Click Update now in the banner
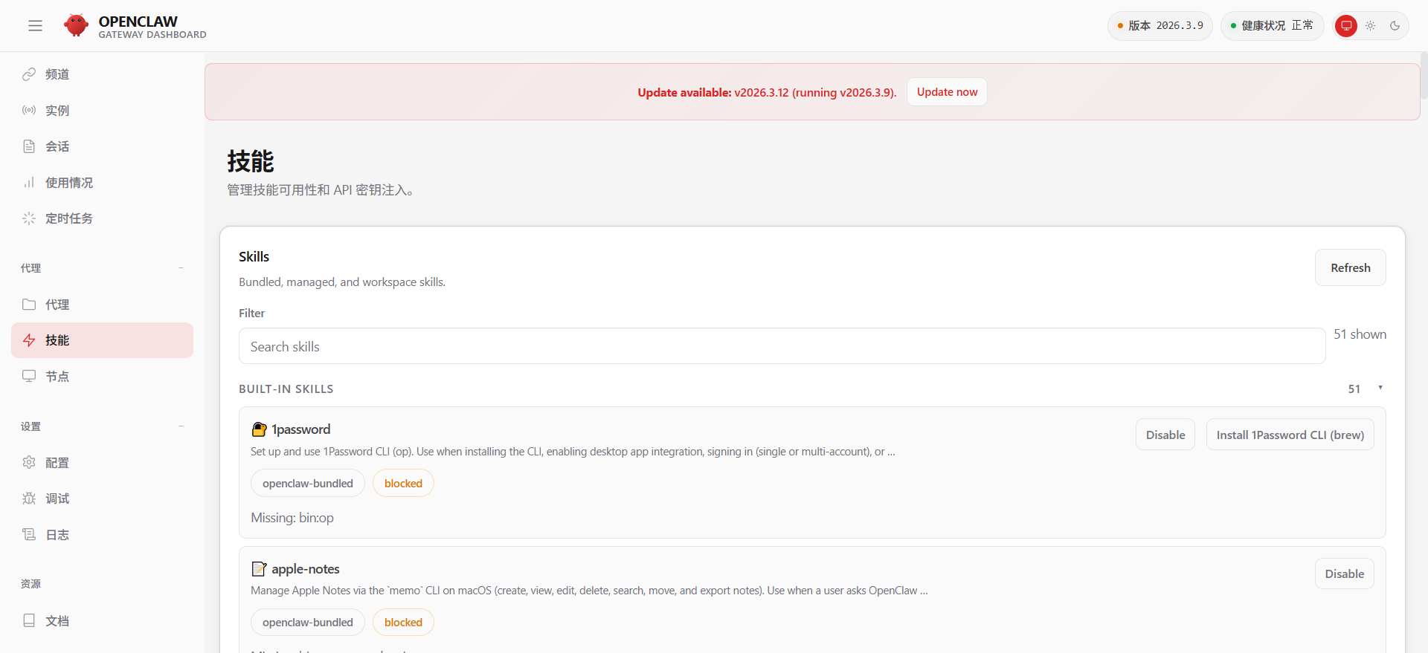 [947, 92]
